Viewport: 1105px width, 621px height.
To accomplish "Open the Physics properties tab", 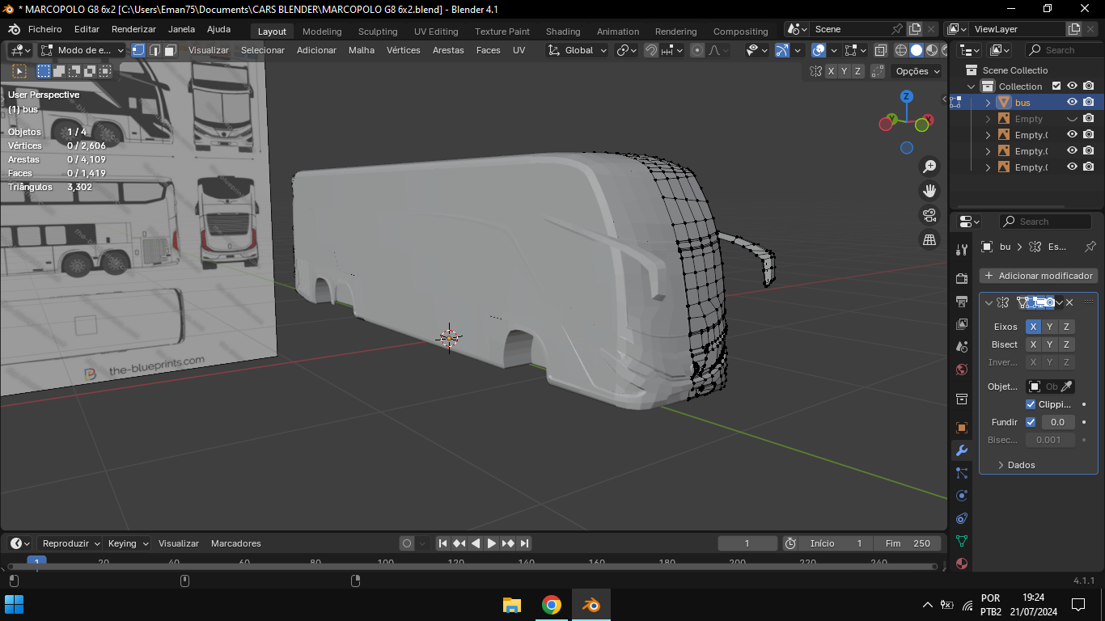I will [x=962, y=496].
